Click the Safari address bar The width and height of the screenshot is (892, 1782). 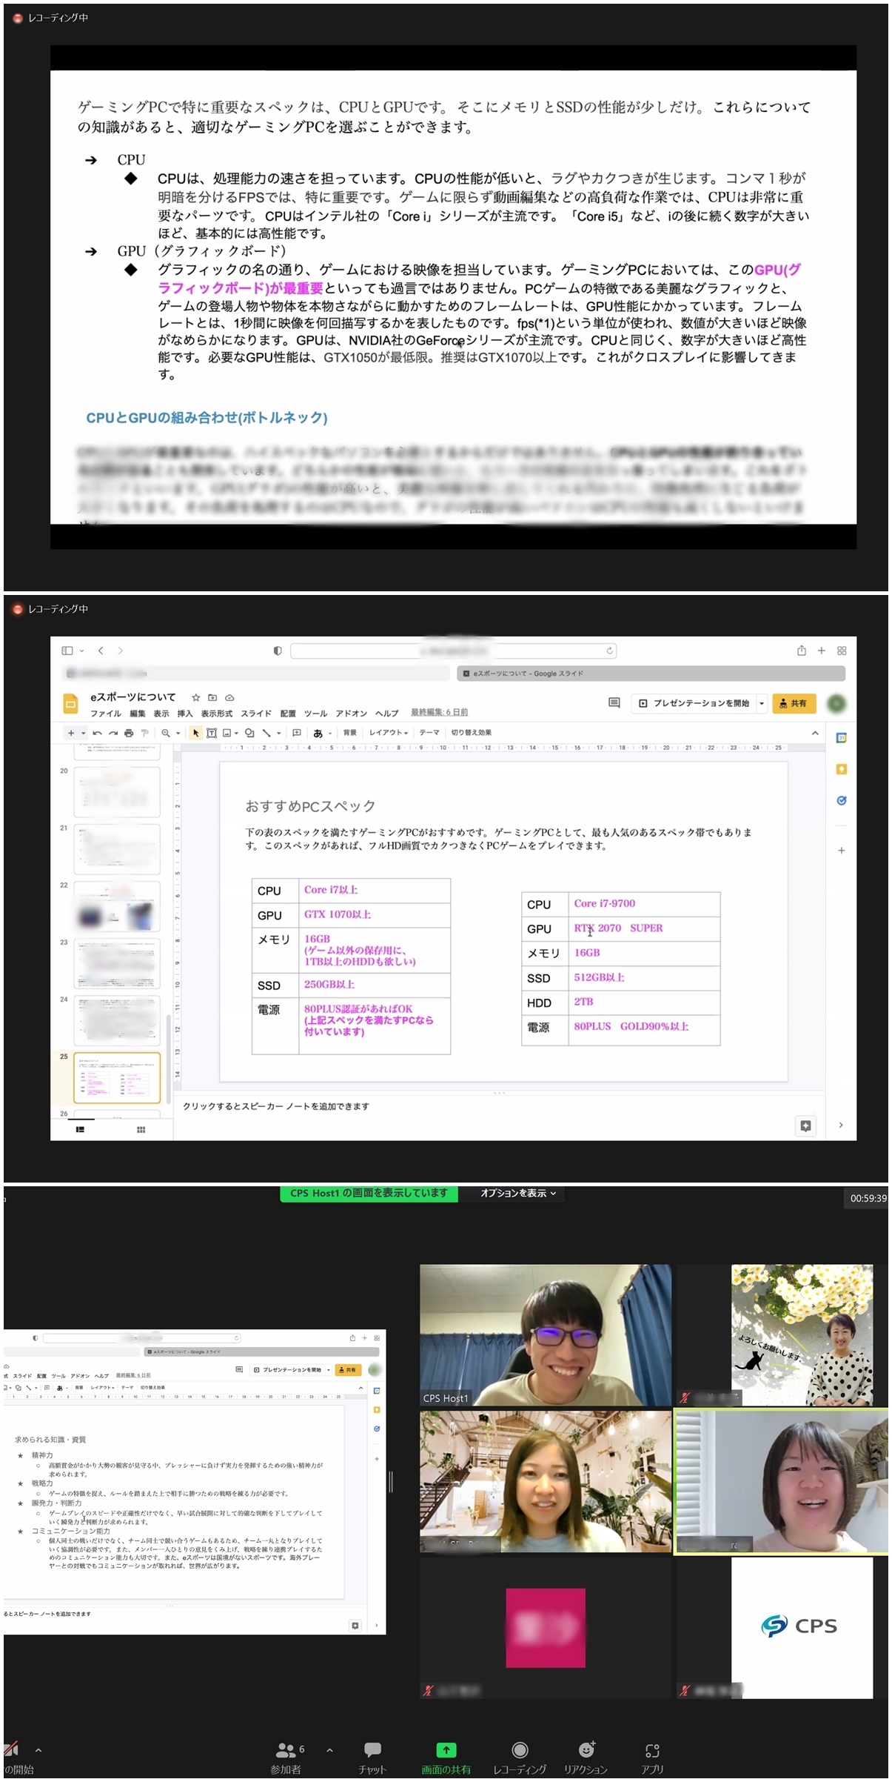(x=454, y=651)
